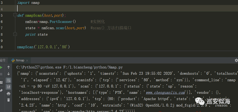Toggle soft-wrap in the run console

coord(8,80)
